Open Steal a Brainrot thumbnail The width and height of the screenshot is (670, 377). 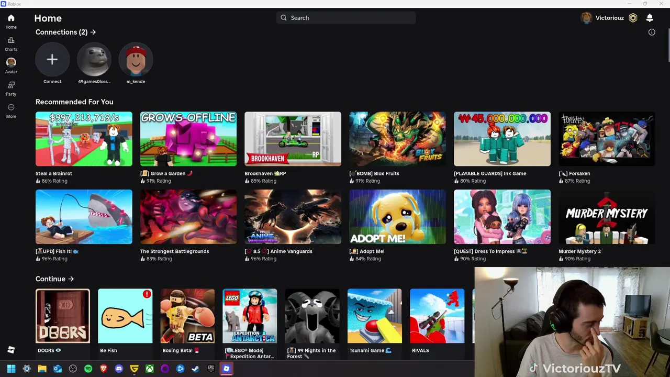pyautogui.click(x=84, y=139)
